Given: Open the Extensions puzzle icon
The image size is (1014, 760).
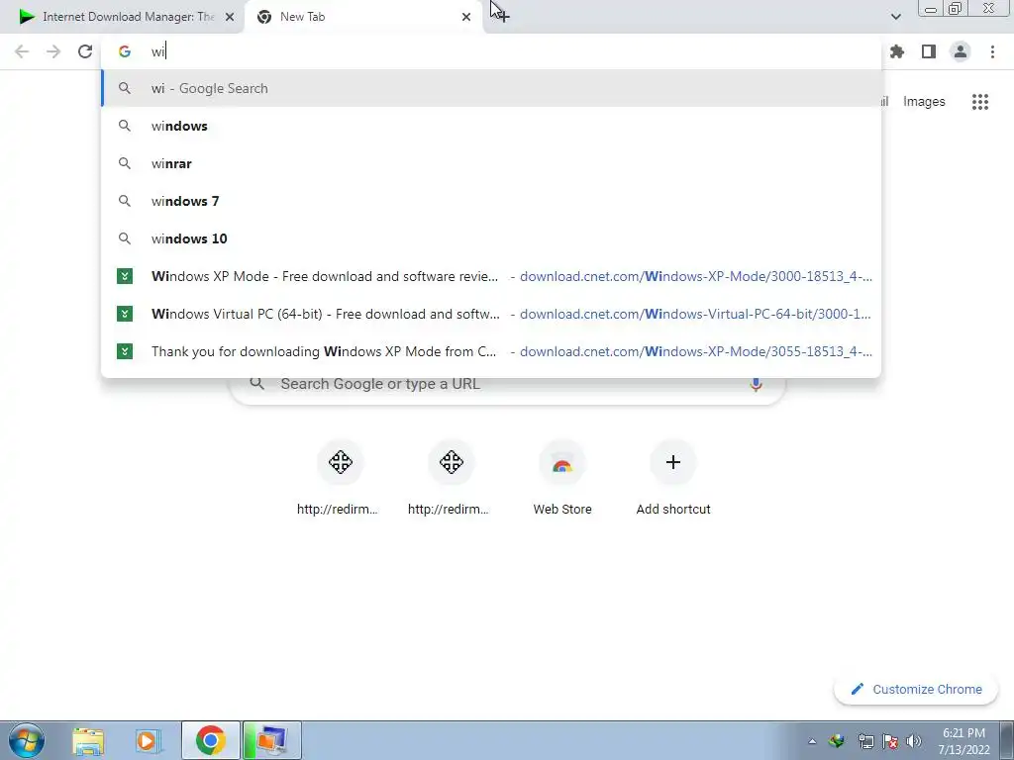Looking at the screenshot, I should coord(897,51).
